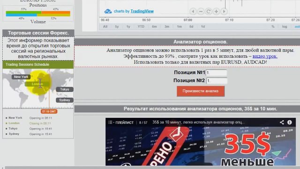300x169 pixels.
Task: Select the 3m time range
Action: click(x=167, y=27)
